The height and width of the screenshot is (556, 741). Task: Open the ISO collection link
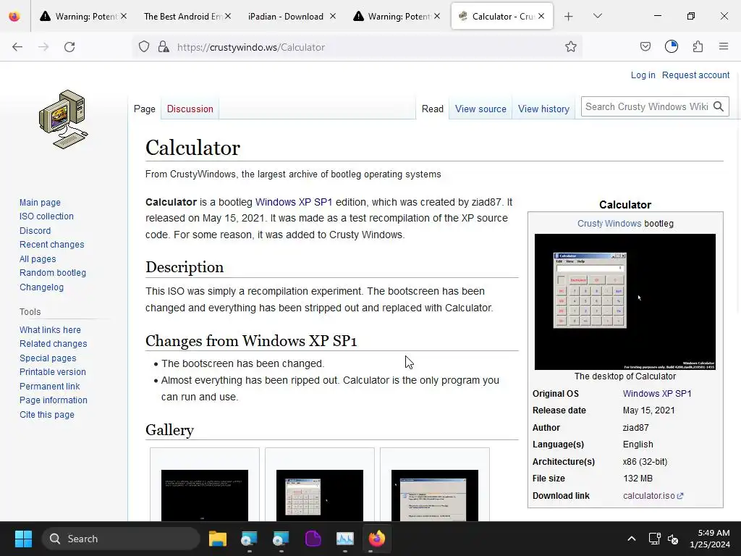coord(46,216)
